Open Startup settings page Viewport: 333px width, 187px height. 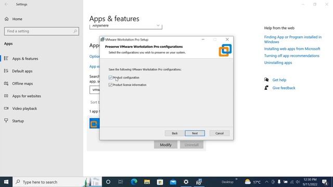(18, 121)
